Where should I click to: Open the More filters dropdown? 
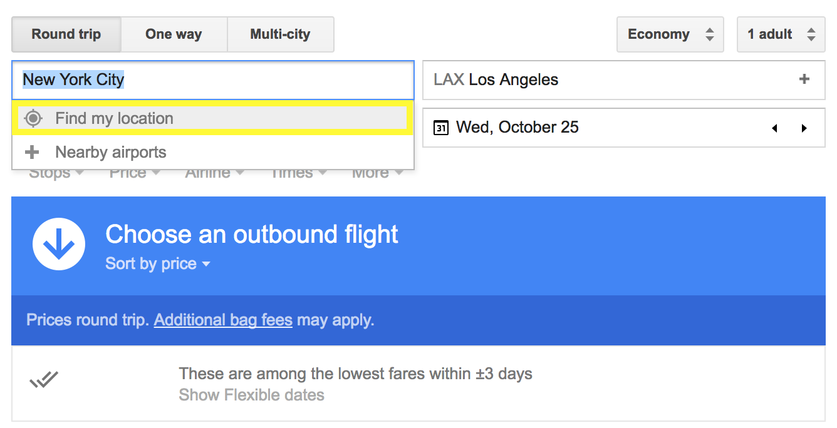point(377,172)
